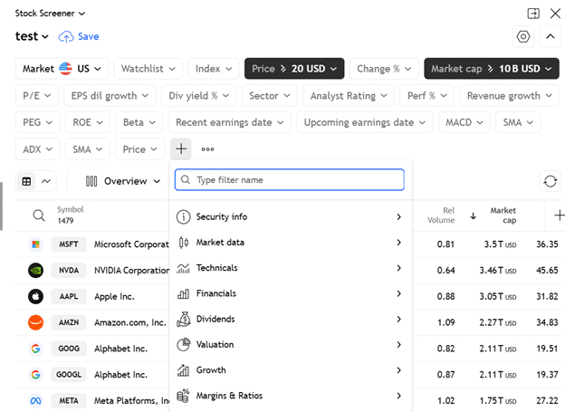Click the search magnifier in Symbol column
This screenshot has width=565, height=412.
[38, 216]
